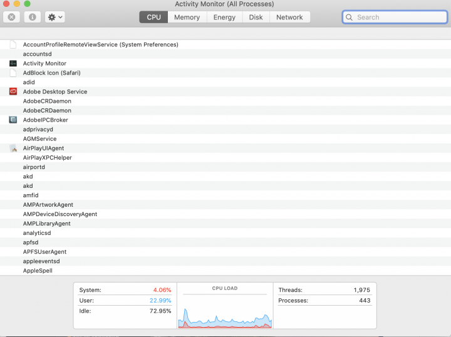Select the AirPlayUIAgent process name
451x337 pixels.
click(x=43, y=148)
